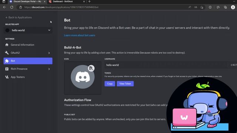237x133 pixels.
Task: Click the App Testers icon in sidebar
Action: point(7,77)
